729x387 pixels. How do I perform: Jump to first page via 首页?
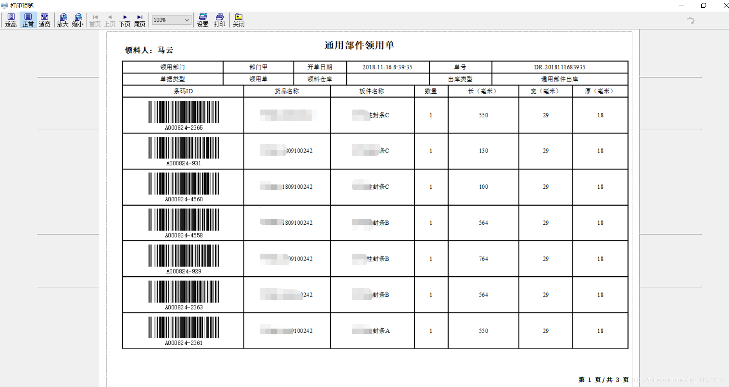click(x=95, y=20)
